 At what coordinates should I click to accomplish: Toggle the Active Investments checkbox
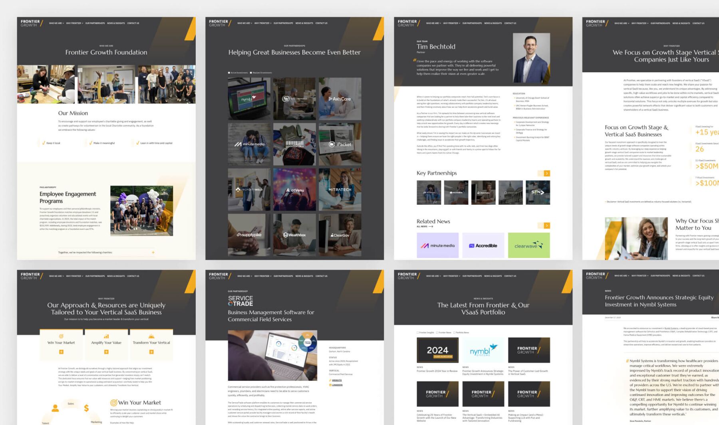229,73
